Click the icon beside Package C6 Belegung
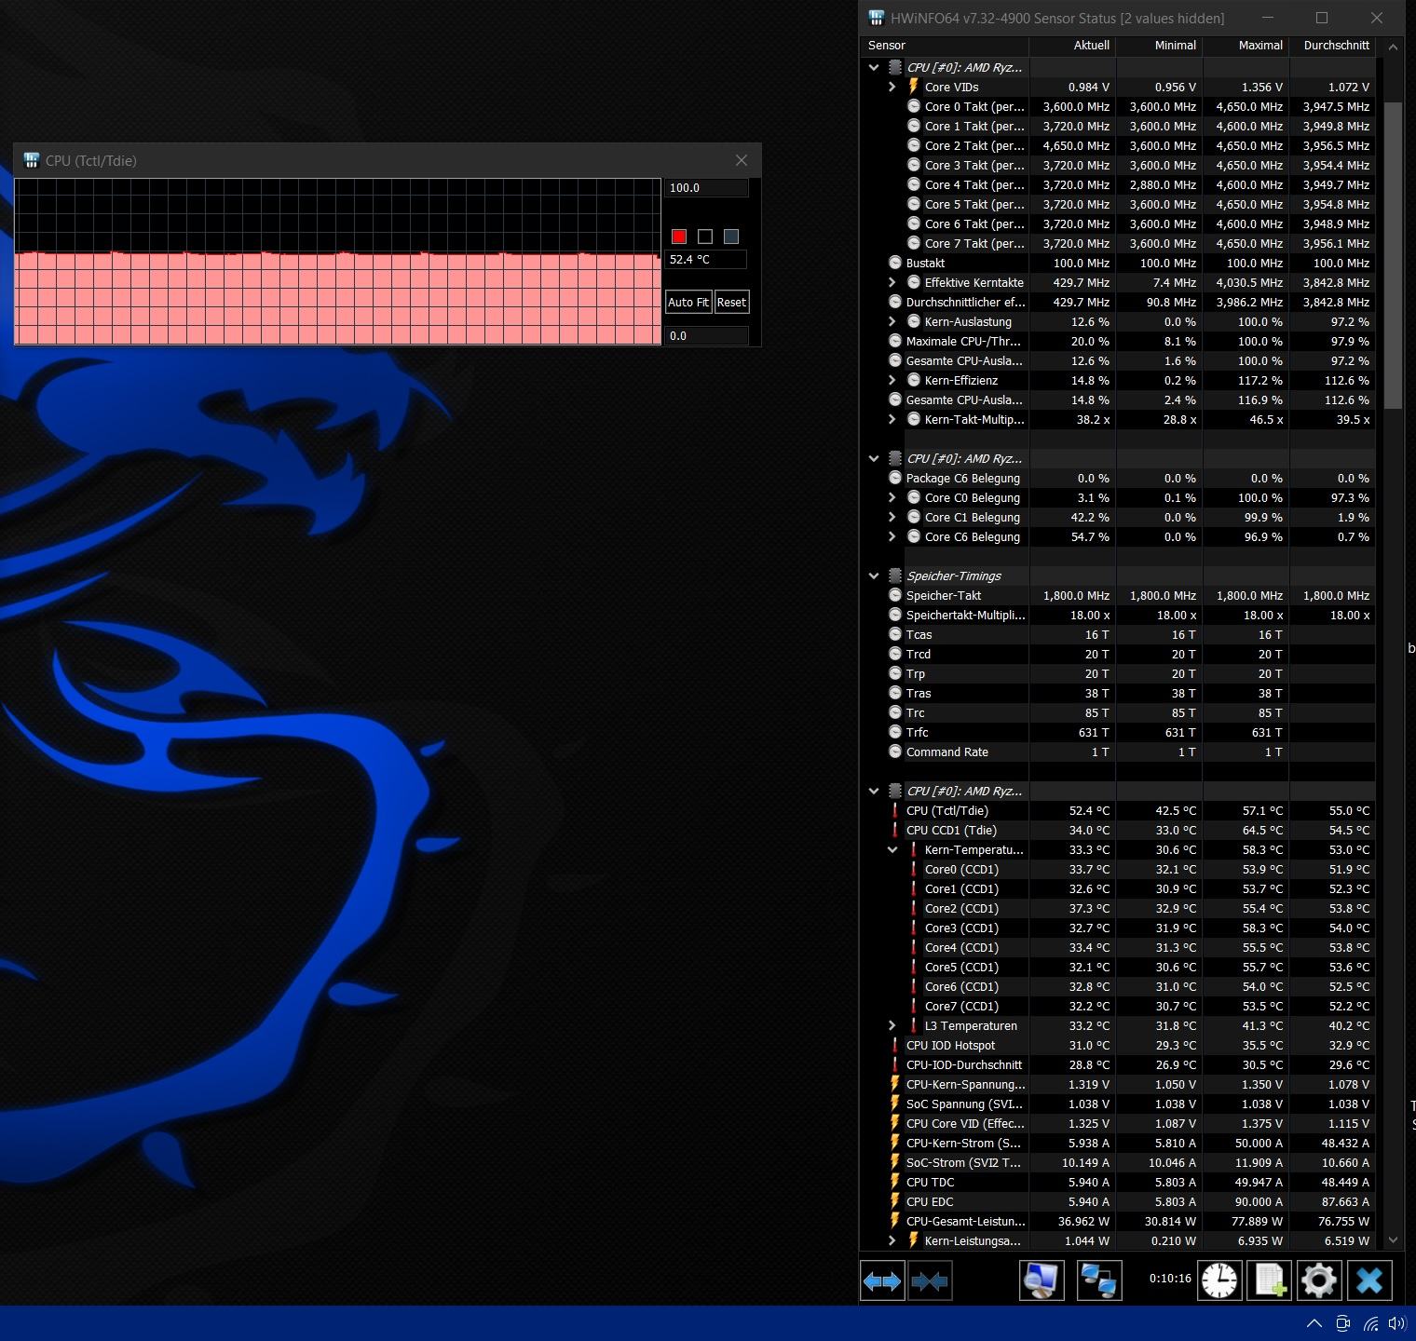The height and width of the screenshot is (1341, 1416). pos(895,478)
